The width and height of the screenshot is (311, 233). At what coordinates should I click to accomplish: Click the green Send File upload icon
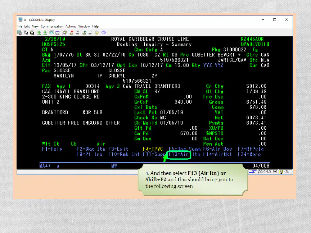click(x=39, y=33)
